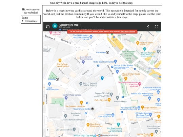
Task: Click the Cafe on New Chardon pin
Action: click(60, 61)
